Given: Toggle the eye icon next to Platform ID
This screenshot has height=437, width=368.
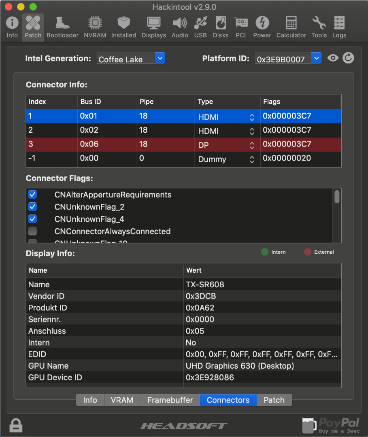Looking at the screenshot, I should (333, 58).
